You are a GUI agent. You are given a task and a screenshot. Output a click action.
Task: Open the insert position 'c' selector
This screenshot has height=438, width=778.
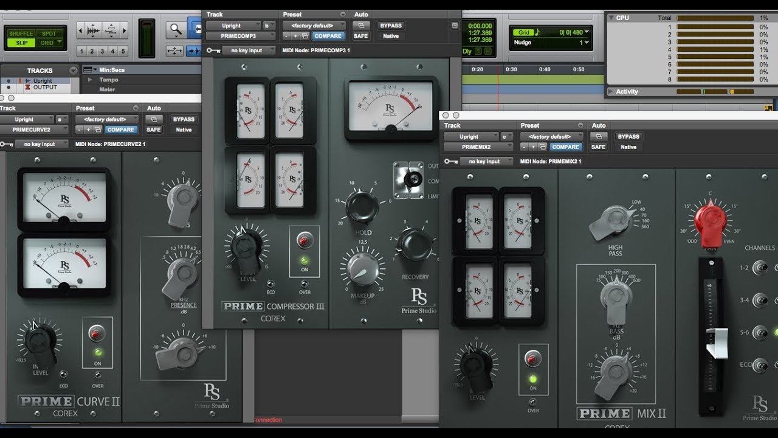pyautogui.click(x=506, y=137)
